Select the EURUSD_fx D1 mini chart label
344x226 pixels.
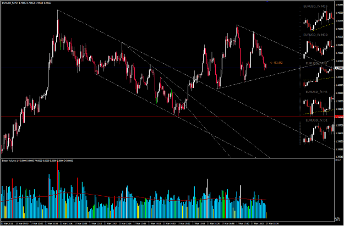[316, 120]
